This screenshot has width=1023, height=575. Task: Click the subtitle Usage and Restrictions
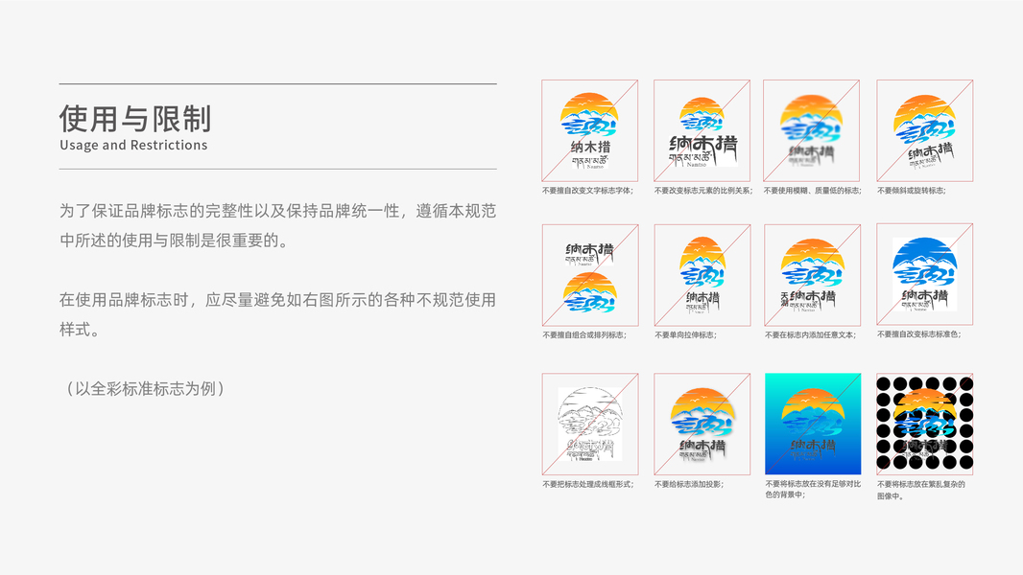133,146
